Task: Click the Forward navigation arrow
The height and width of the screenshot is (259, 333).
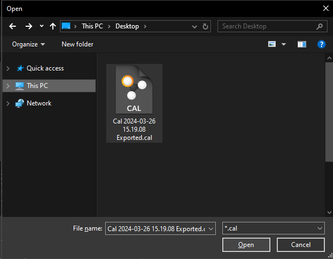Action: click(x=28, y=26)
